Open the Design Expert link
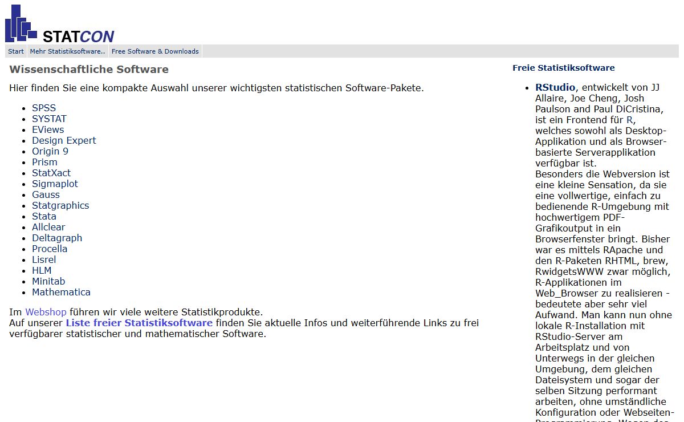The image size is (684, 422). click(x=64, y=140)
